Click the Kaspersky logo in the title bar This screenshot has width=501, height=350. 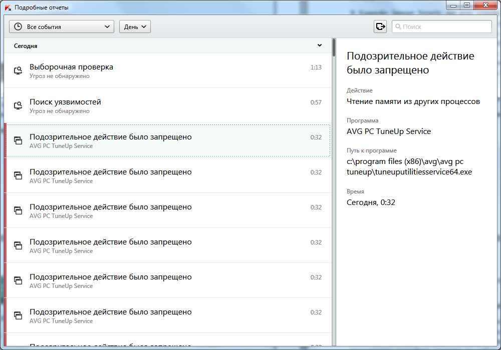coord(8,7)
